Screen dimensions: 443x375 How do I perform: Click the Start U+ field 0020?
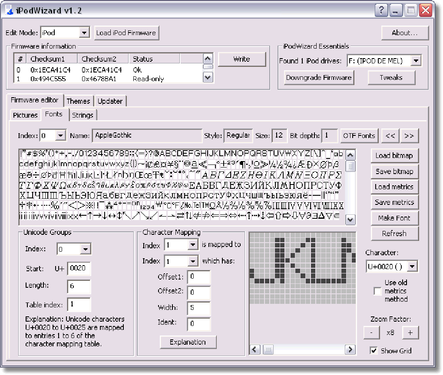79,268
